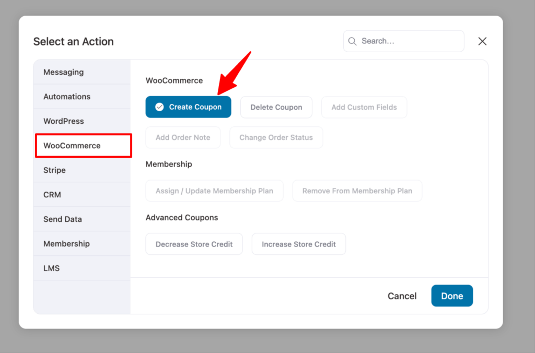Open the Membership category in the sidebar
The width and height of the screenshot is (535, 353).
click(82, 244)
